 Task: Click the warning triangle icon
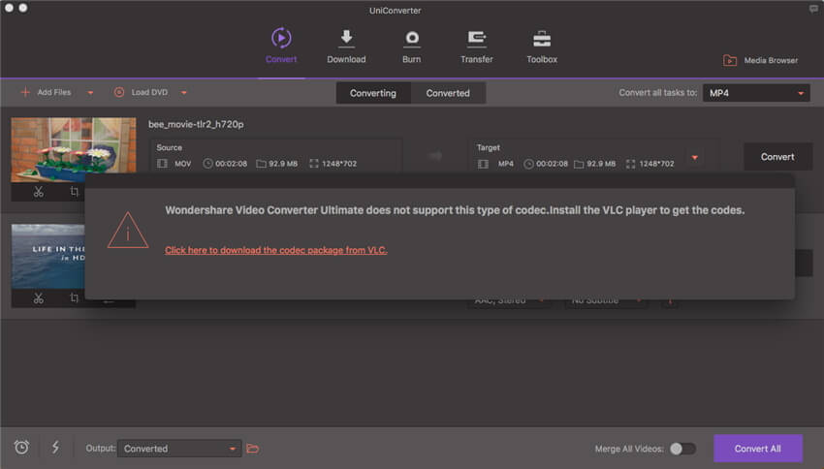(128, 230)
